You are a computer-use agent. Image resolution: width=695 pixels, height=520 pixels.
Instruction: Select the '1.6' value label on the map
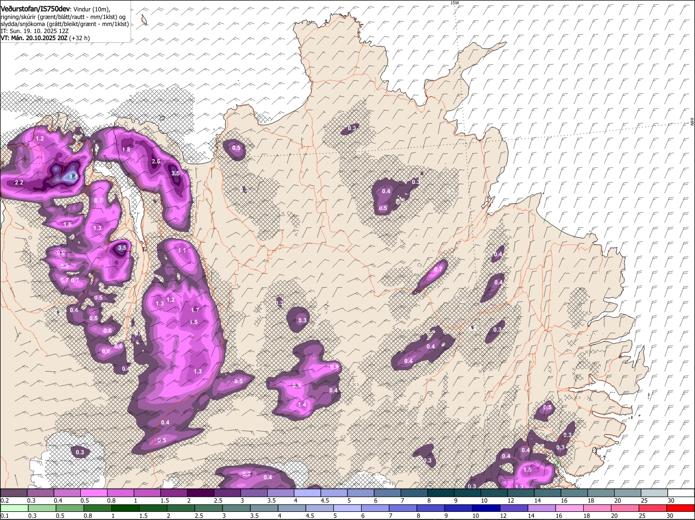point(67,224)
